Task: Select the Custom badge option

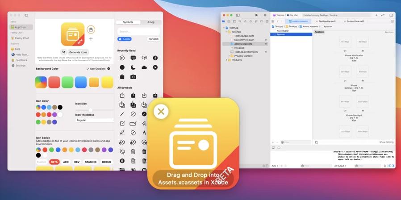Action: (x=42, y=162)
